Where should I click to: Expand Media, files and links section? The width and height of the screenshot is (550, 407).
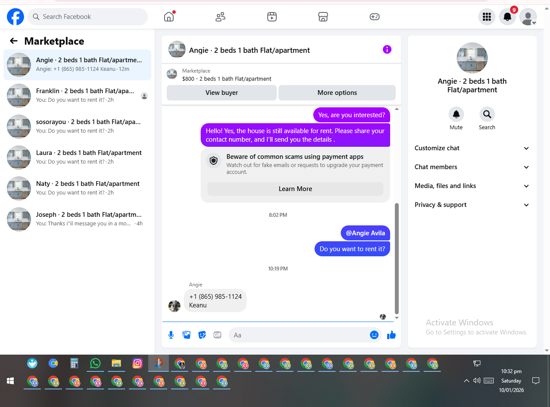(x=472, y=186)
